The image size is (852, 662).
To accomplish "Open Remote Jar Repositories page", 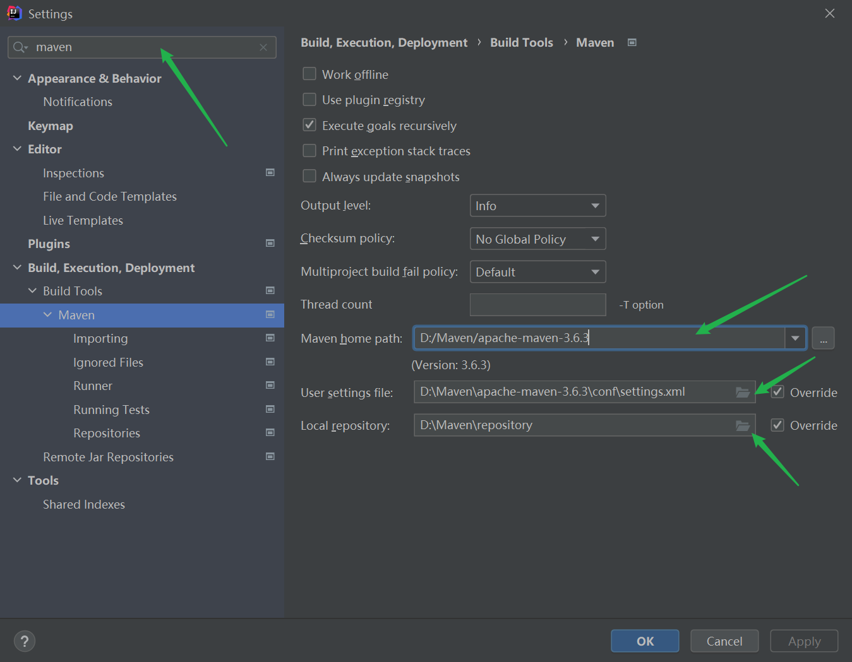I will pyautogui.click(x=108, y=457).
